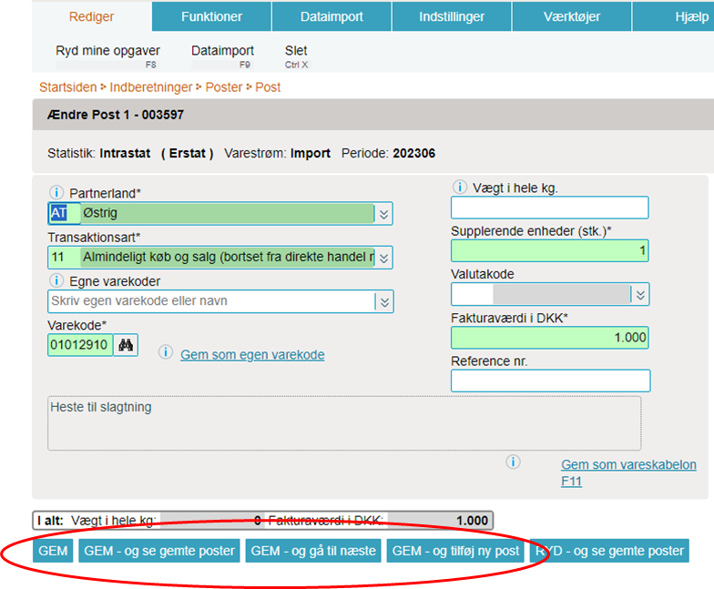
Task: Click the Ændre Post 1 - 003597 heading
Action: pos(116,115)
